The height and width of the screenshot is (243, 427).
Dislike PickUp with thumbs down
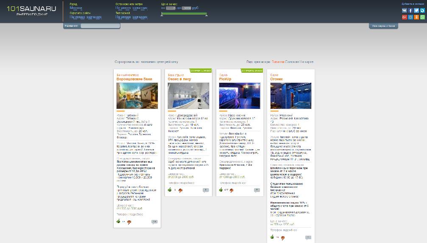pyautogui.click(x=232, y=190)
